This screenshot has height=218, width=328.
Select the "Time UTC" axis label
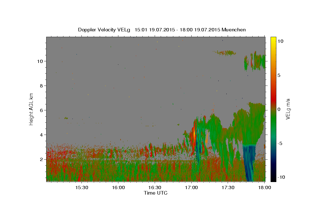(156, 193)
